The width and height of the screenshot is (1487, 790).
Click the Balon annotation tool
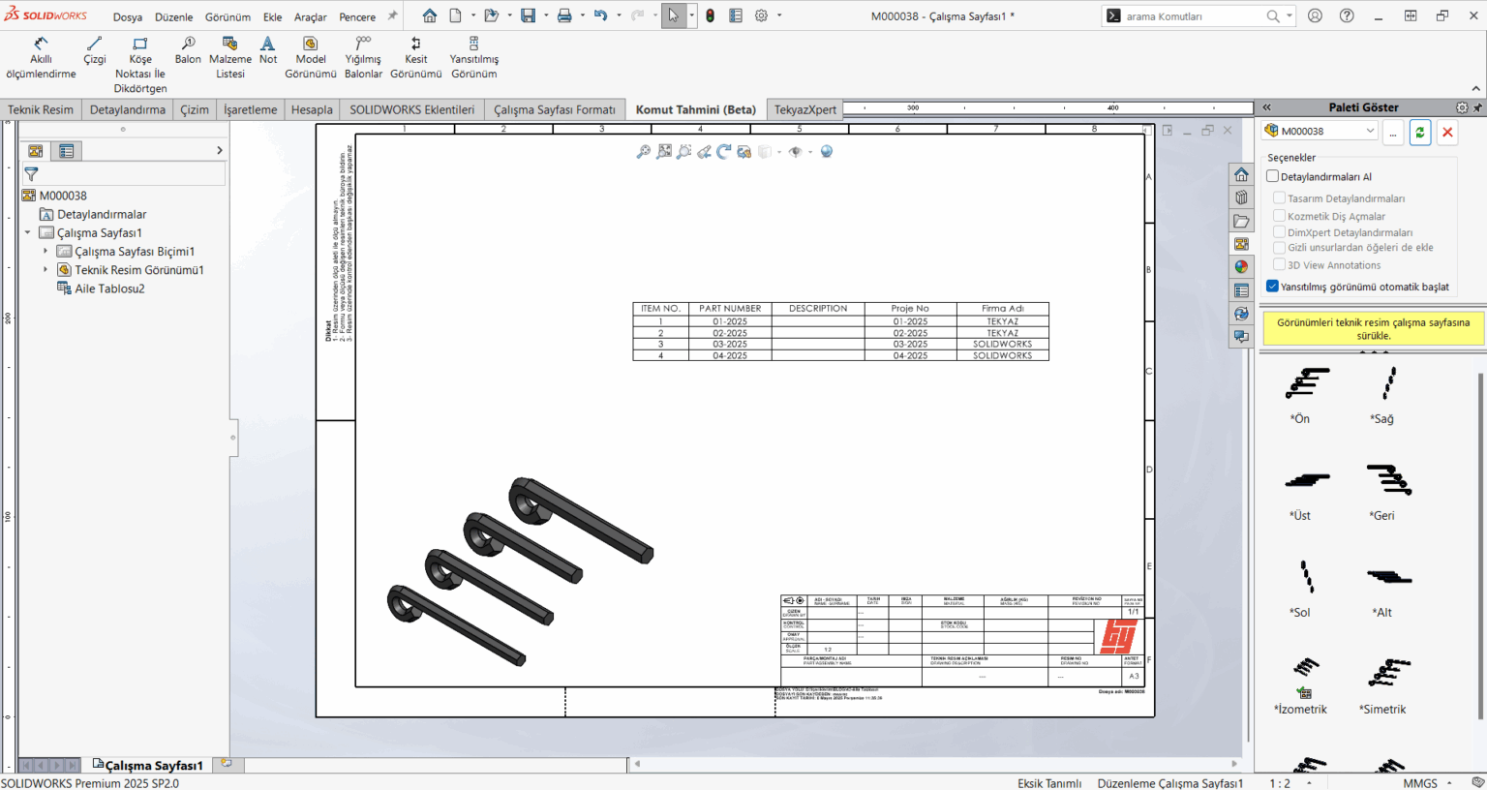tap(188, 50)
